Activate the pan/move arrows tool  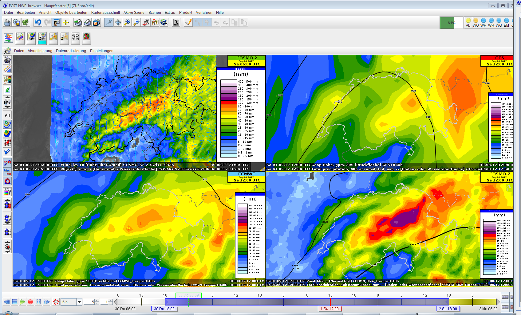click(x=118, y=22)
